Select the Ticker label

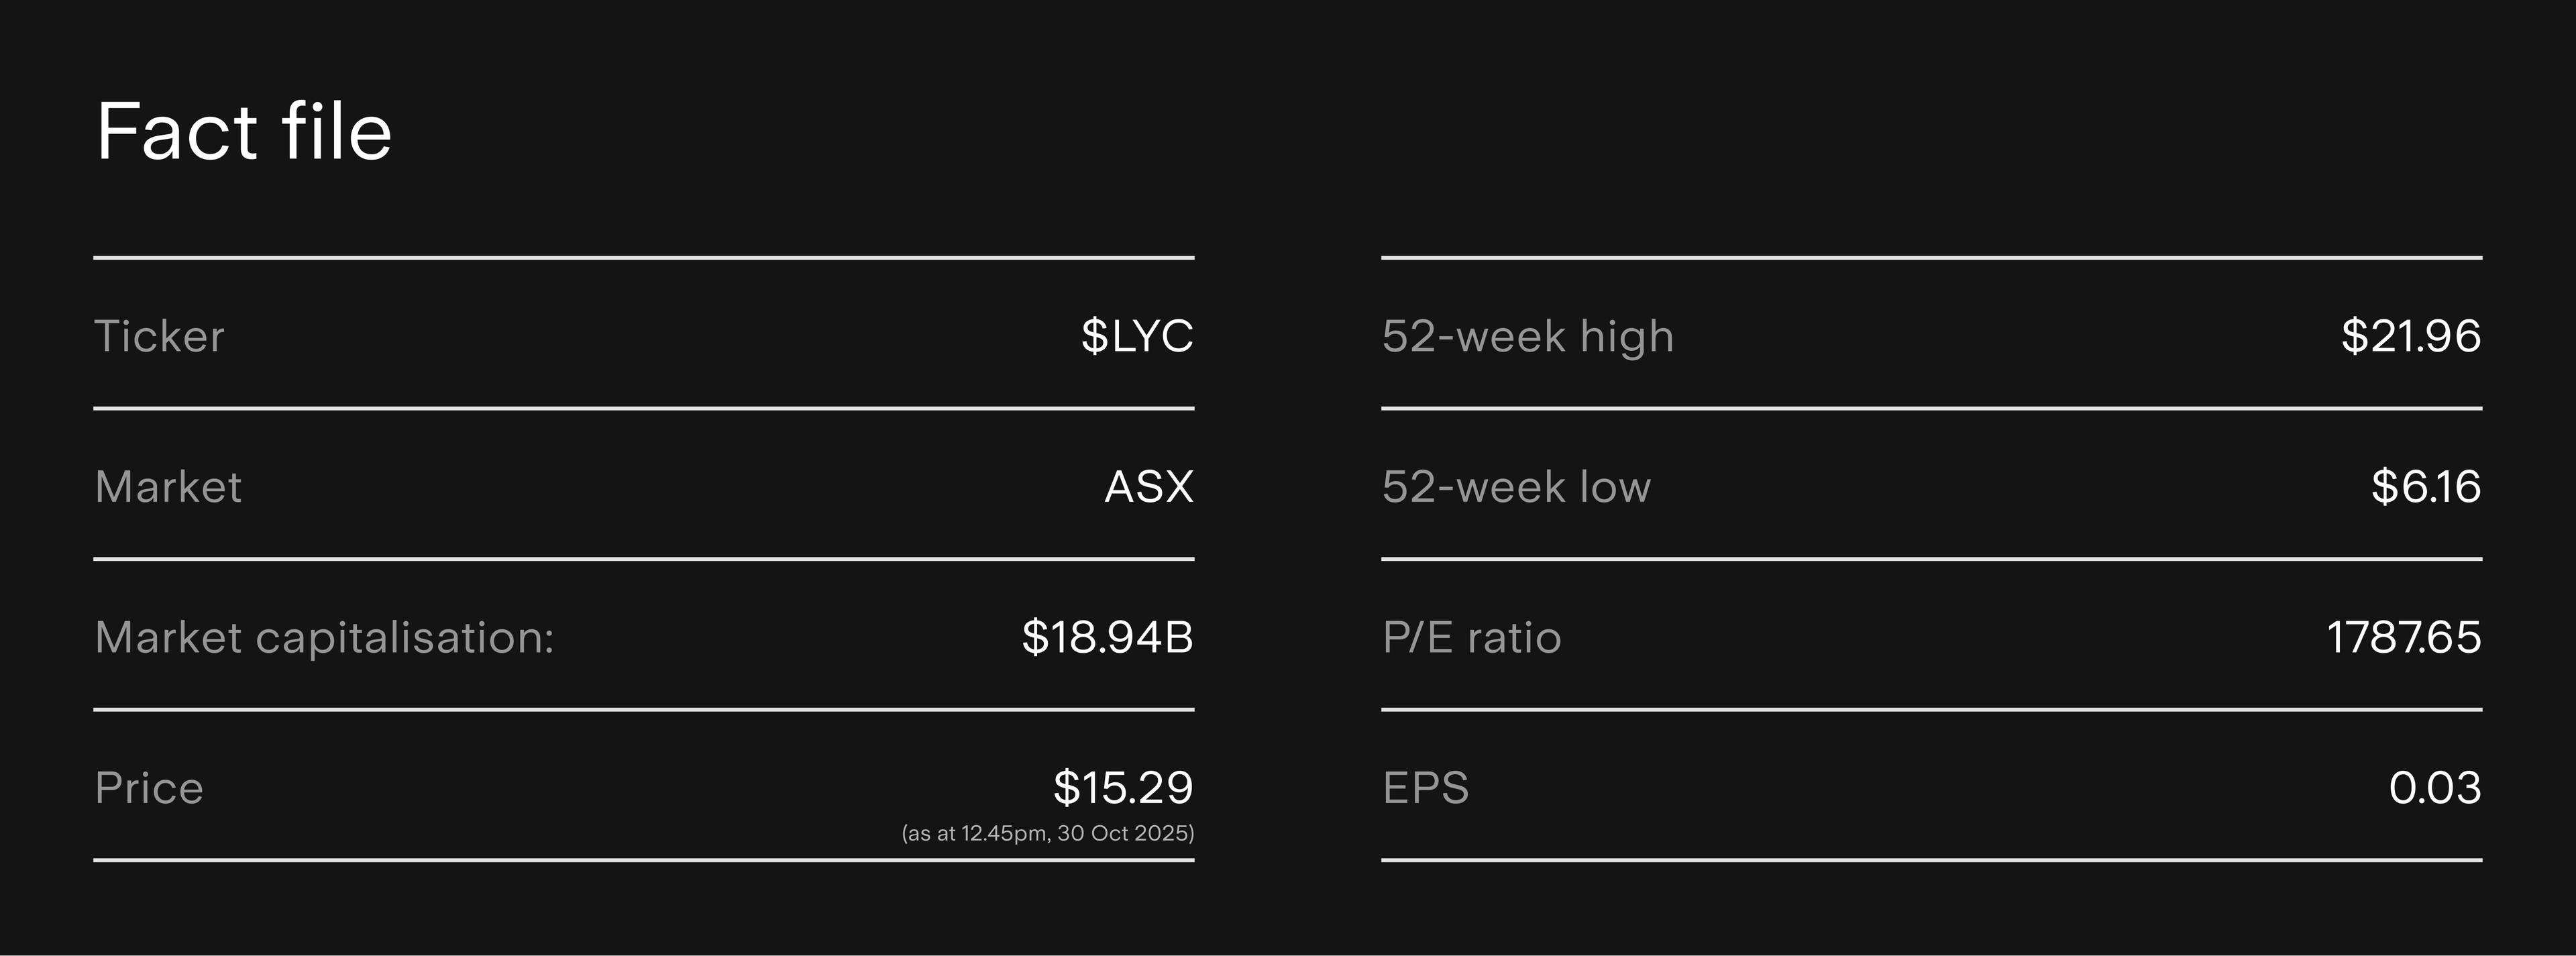click(x=159, y=336)
